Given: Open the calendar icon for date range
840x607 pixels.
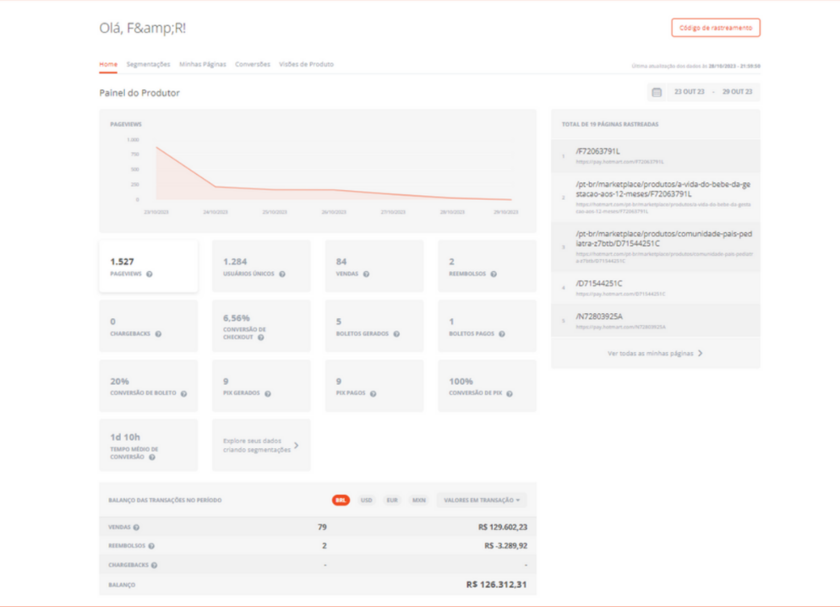Looking at the screenshot, I should [657, 92].
